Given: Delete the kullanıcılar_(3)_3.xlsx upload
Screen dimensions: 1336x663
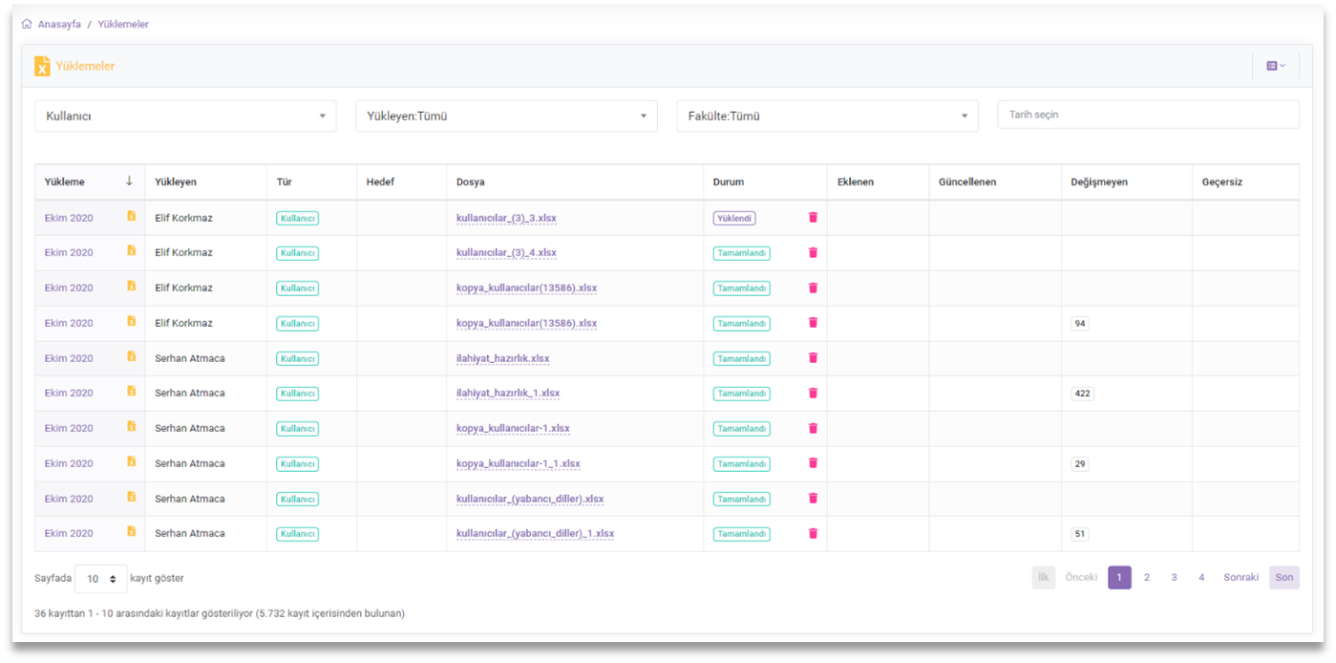Looking at the screenshot, I should pos(813,218).
